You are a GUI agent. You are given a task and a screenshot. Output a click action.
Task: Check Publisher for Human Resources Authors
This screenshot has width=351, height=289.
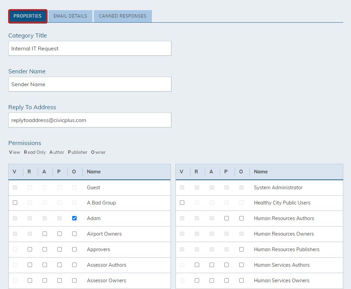(226, 218)
